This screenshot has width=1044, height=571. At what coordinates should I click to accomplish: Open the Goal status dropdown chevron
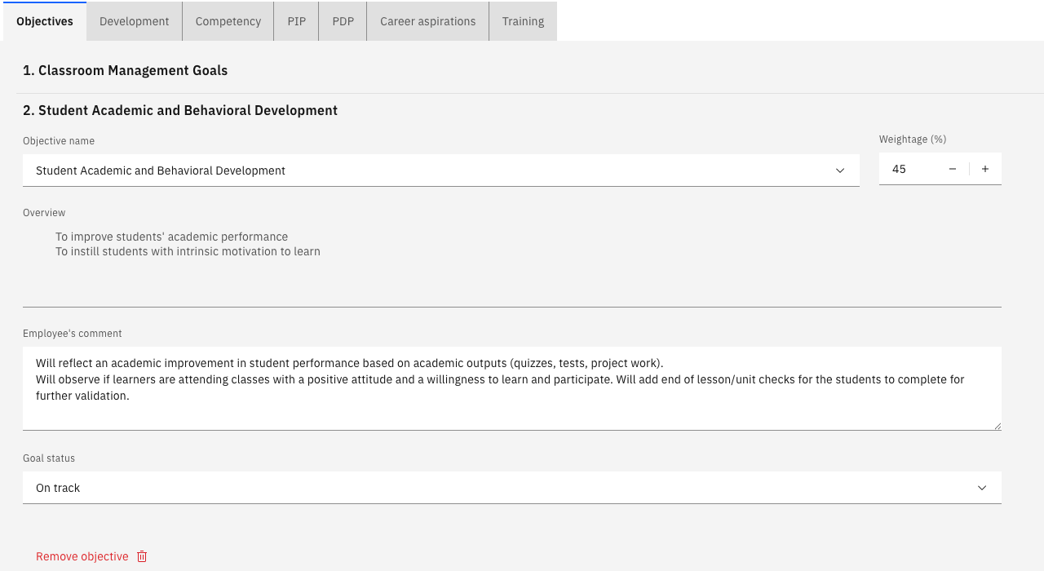point(982,488)
